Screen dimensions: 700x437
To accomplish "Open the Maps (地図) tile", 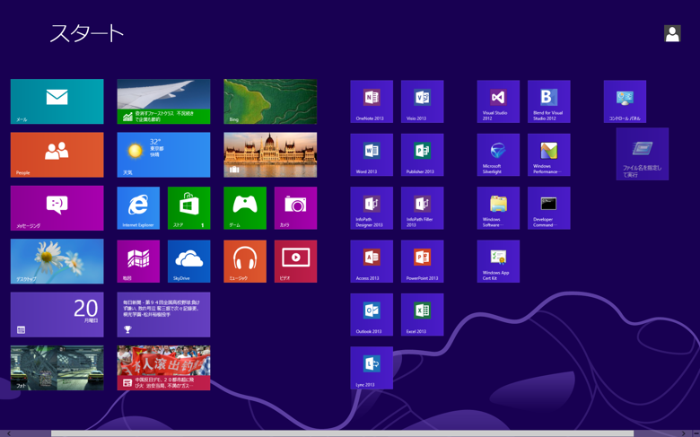I will tap(138, 262).
